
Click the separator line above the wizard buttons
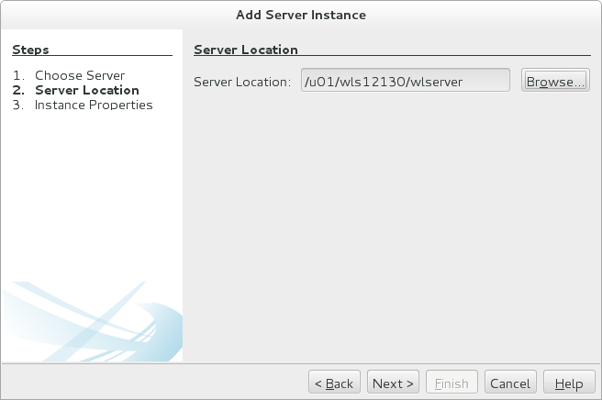[301, 363]
